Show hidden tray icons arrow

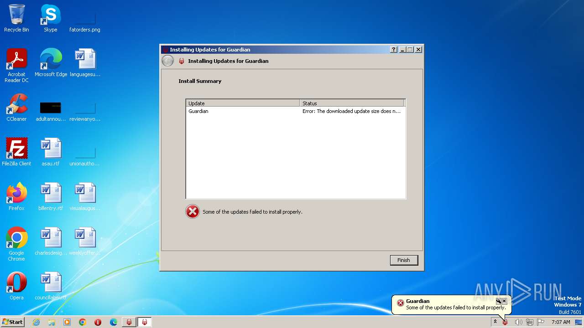coord(495,322)
